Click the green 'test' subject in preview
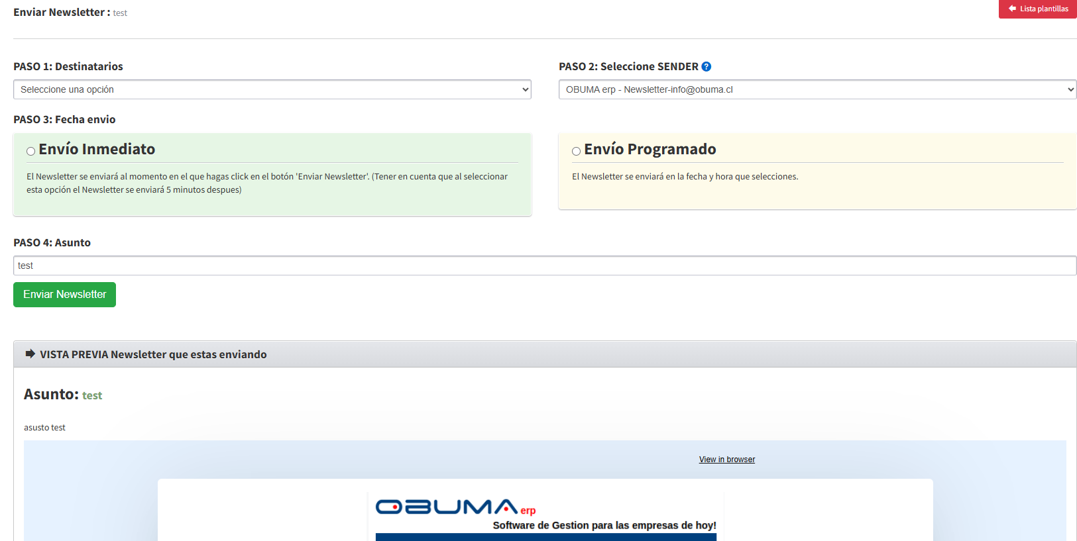The width and height of the screenshot is (1077, 541). pos(92,396)
